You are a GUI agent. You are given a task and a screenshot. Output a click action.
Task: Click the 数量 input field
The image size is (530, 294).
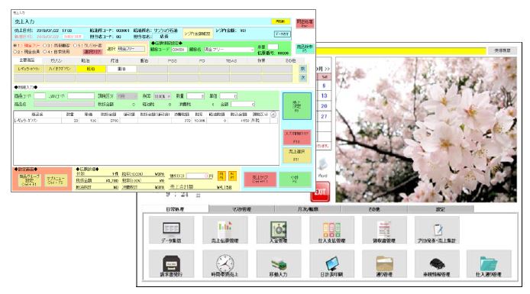pos(196,96)
